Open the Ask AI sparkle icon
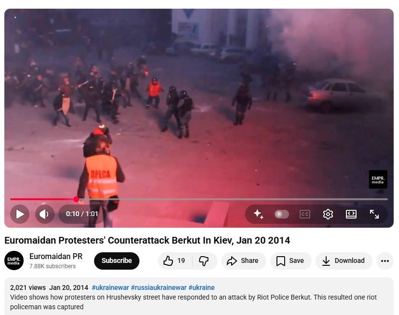The image size is (399, 315). pos(258,214)
